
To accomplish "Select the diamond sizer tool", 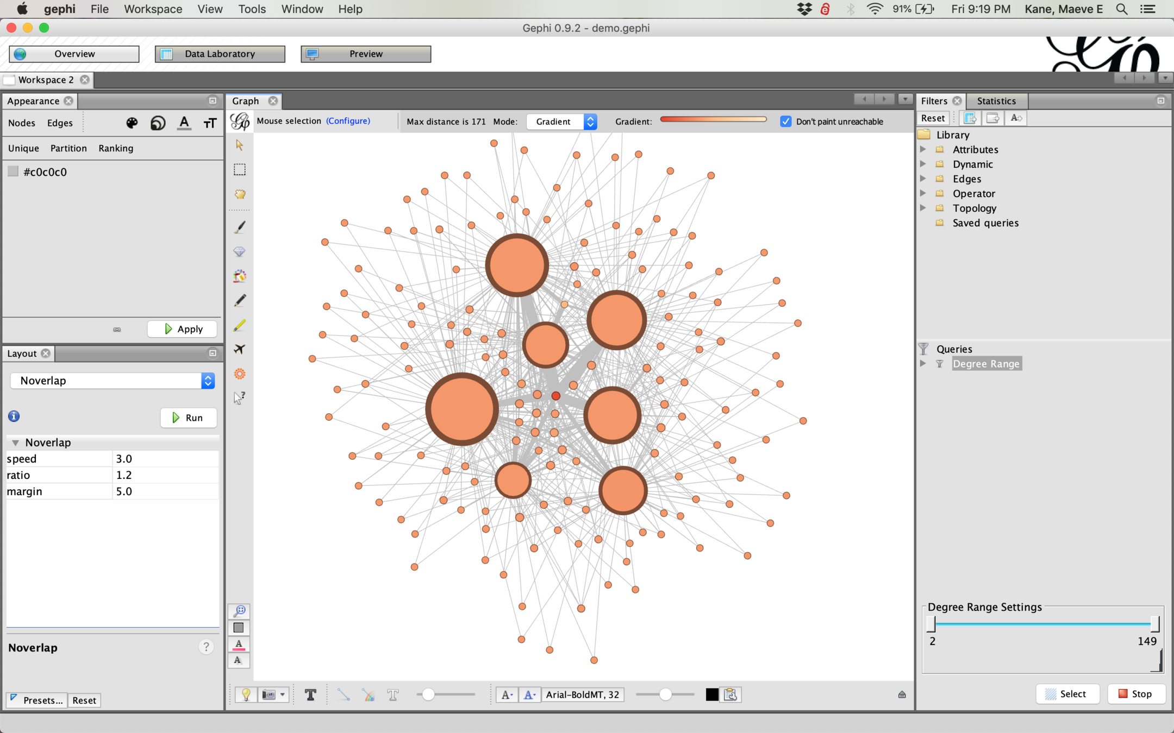I will tap(239, 251).
